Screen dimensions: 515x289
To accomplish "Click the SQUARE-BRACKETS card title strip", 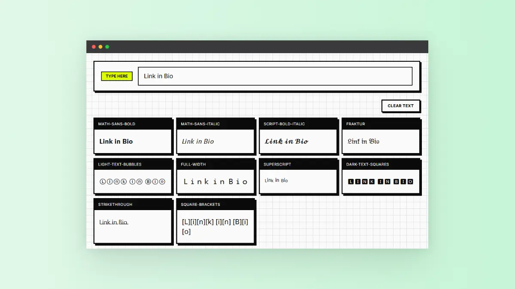I will [x=215, y=204].
